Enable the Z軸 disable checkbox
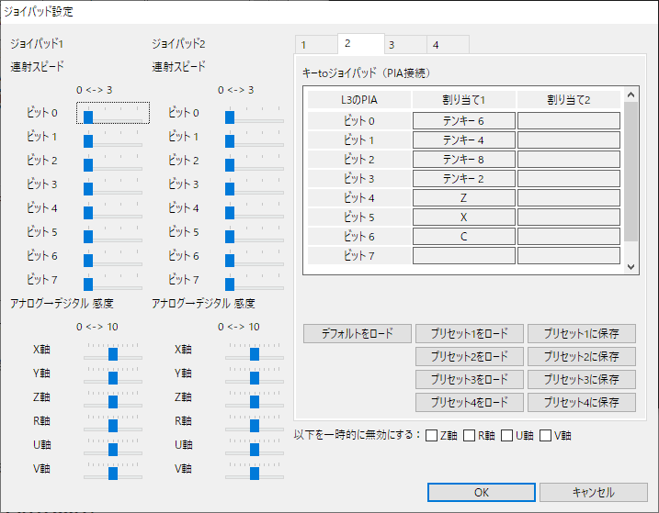The image size is (659, 513). click(x=432, y=435)
